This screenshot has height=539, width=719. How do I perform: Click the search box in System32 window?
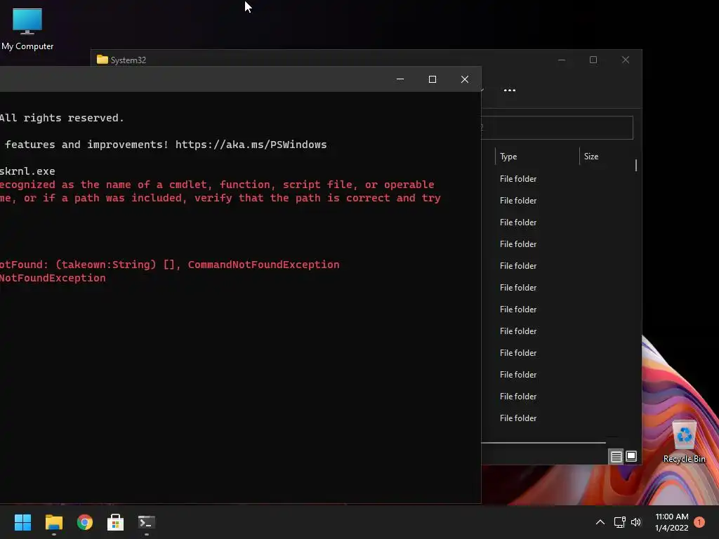[557, 128]
